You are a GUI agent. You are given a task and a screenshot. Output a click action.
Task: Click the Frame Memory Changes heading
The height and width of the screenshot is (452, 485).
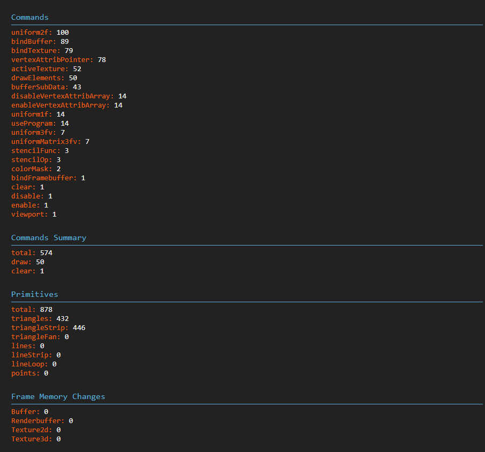58,396
